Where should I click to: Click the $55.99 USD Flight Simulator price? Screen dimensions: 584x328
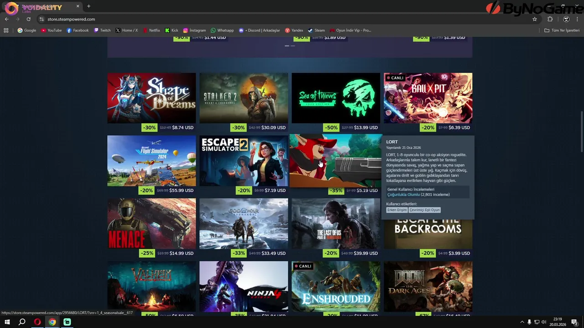(x=182, y=190)
